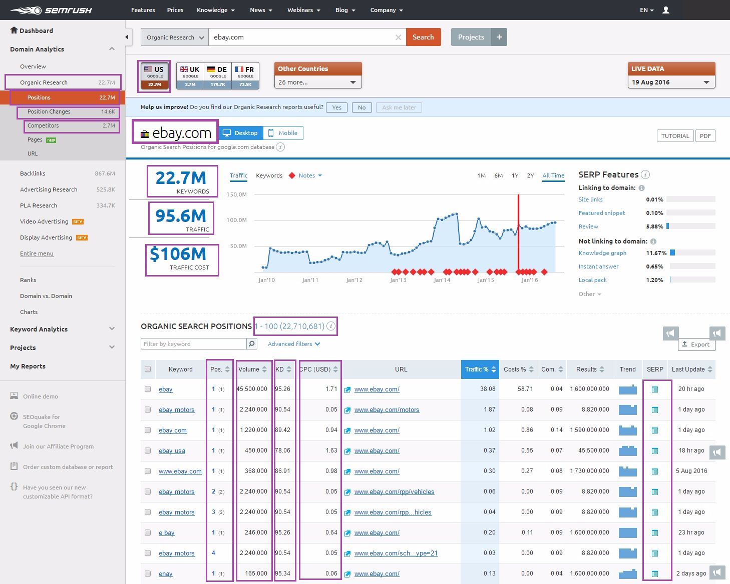Viewport: 730px width, 584px height.
Task: Check the box for www.ebay.com keyword row
Action: tap(148, 471)
